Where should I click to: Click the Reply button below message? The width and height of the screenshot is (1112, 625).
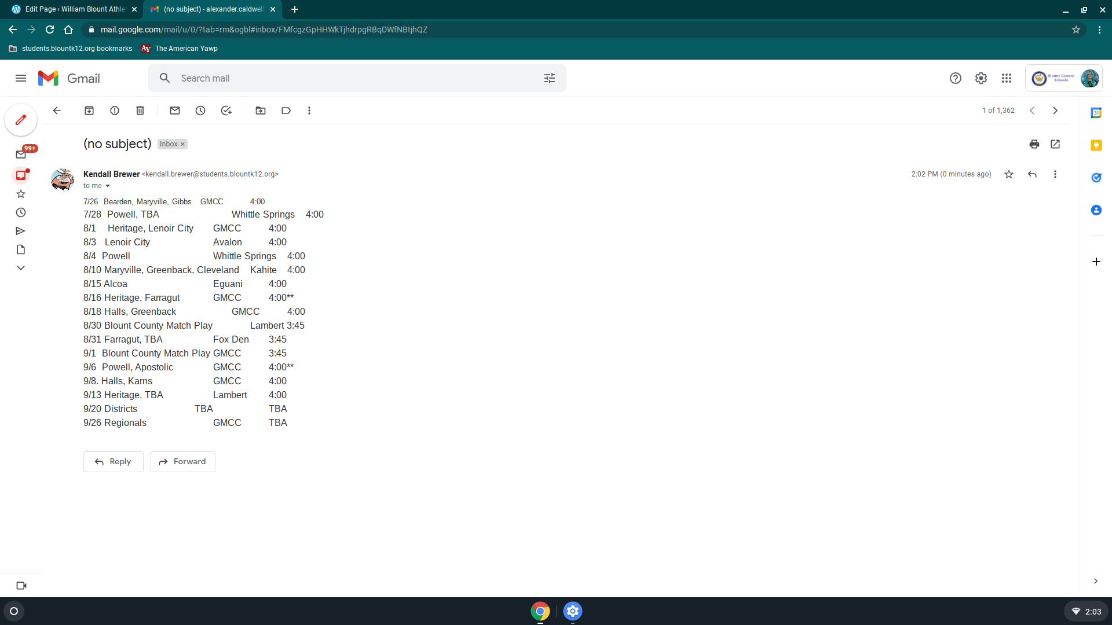(x=113, y=462)
